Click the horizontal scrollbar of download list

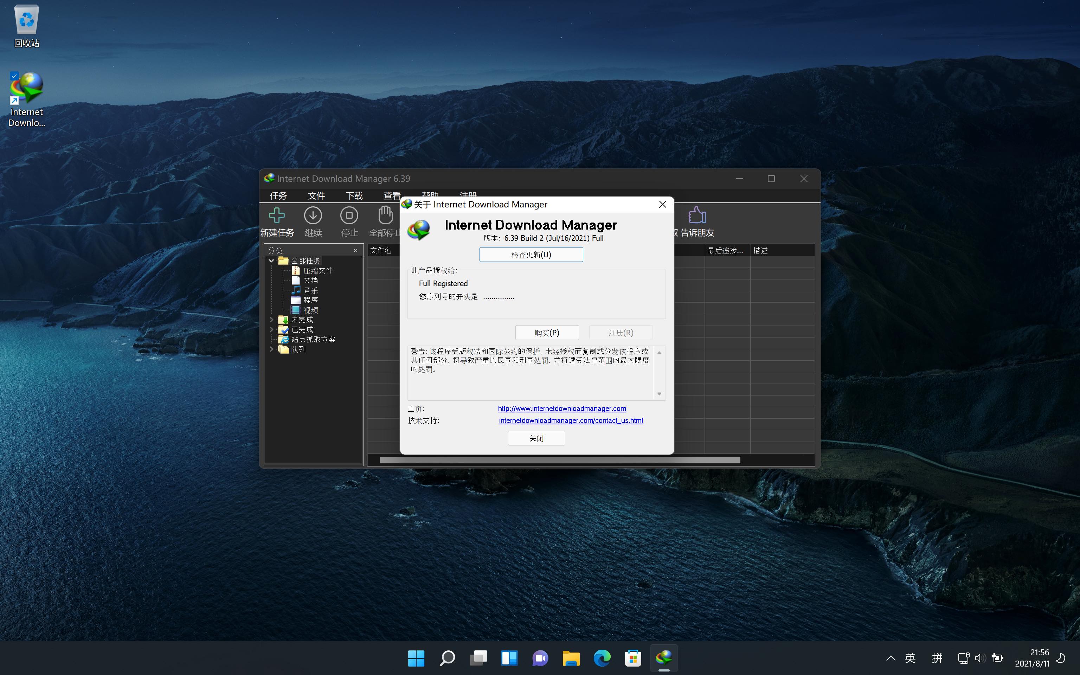tap(560, 460)
